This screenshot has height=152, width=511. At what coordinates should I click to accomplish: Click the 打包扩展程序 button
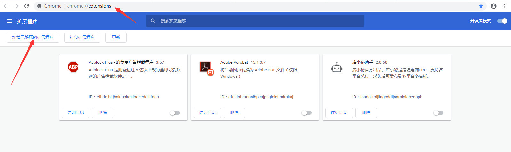pyautogui.click(x=82, y=38)
